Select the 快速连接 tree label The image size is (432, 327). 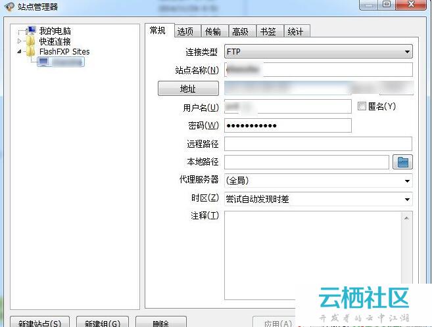(55, 41)
